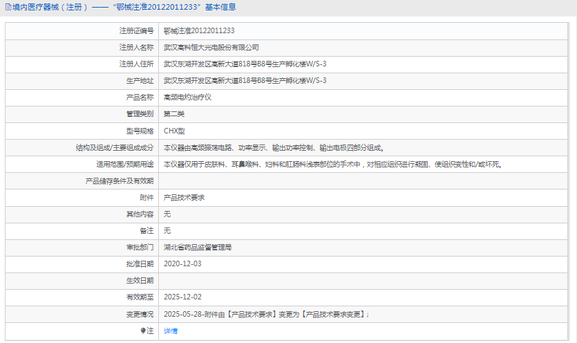Click the document icon before 境内医疗器械
Screen dimensions: 577x343
tap(8, 8)
